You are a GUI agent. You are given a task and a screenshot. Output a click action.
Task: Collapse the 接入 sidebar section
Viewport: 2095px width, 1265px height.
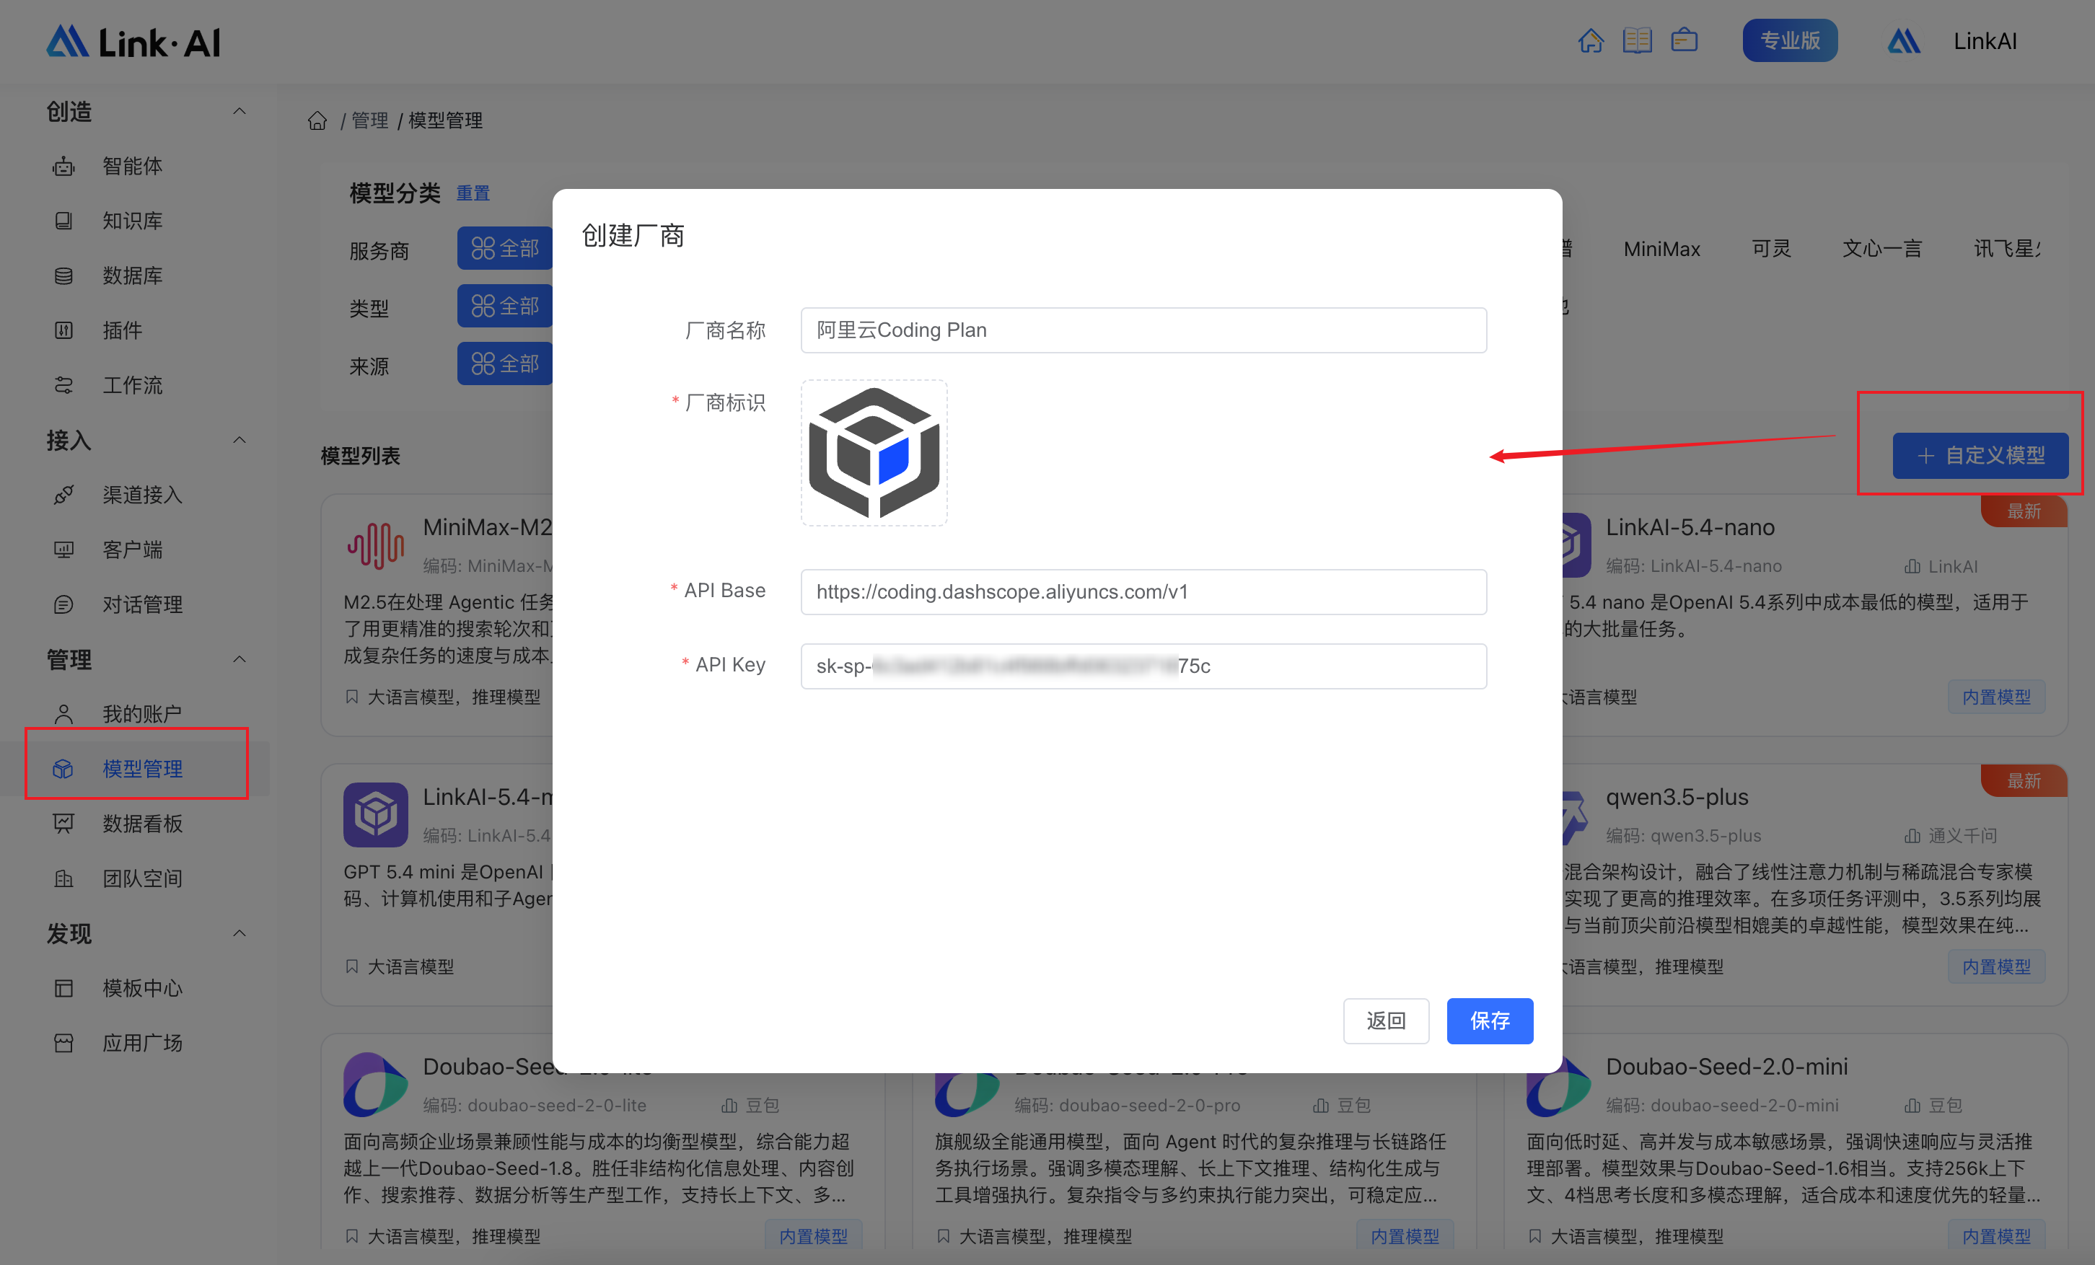click(240, 441)
